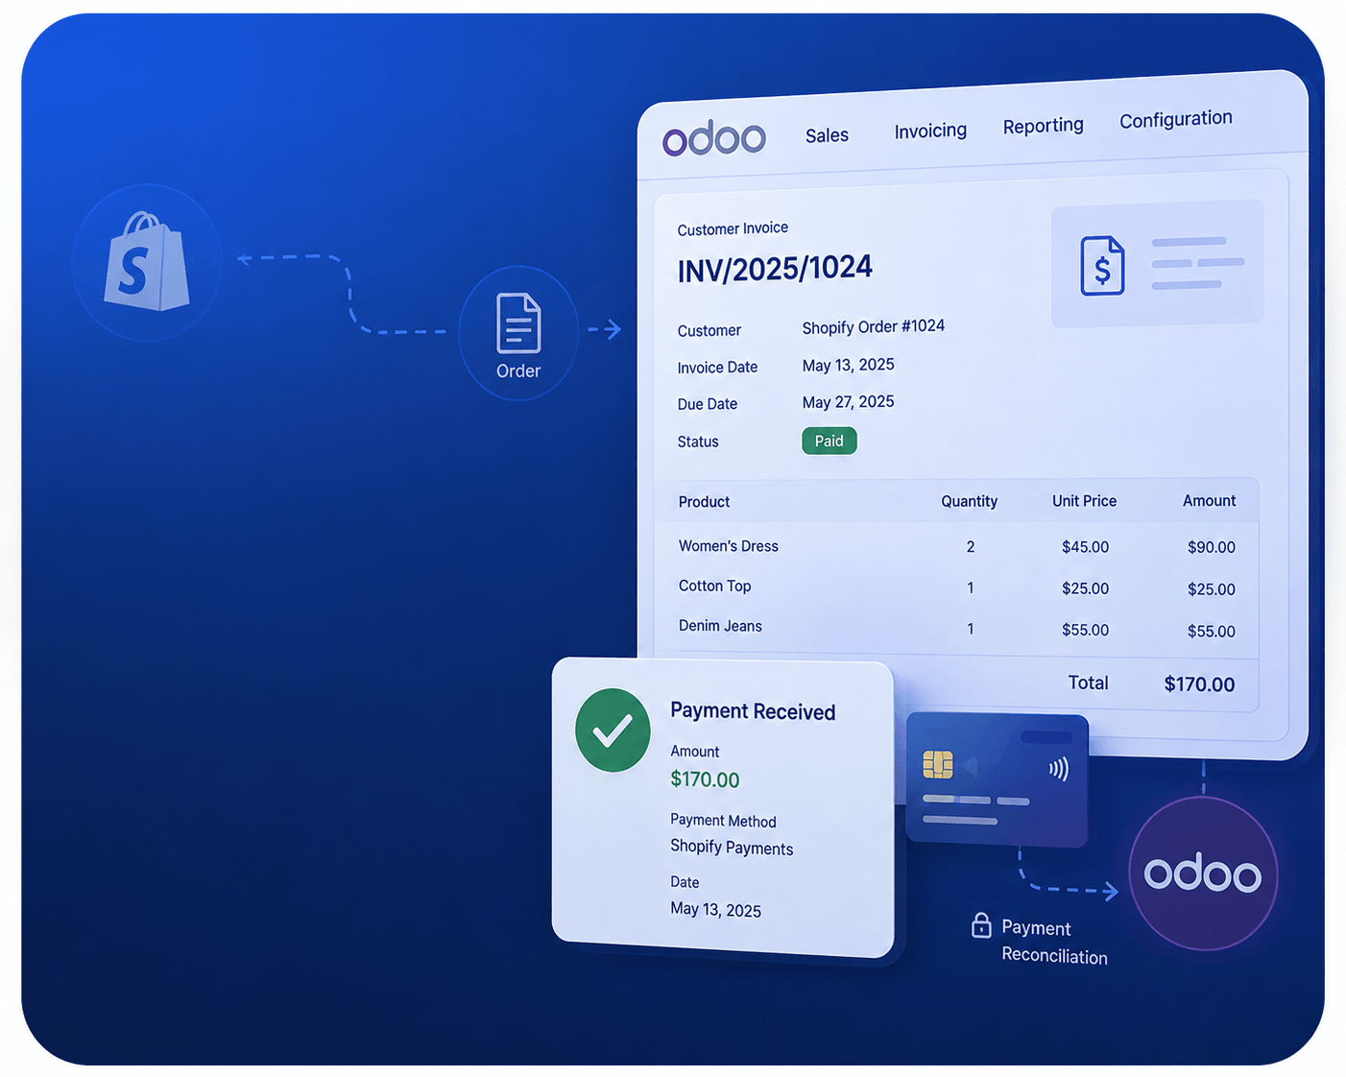Open the Configuration menu
Screen dimensions: 1346x1077
click(1176, 120)
